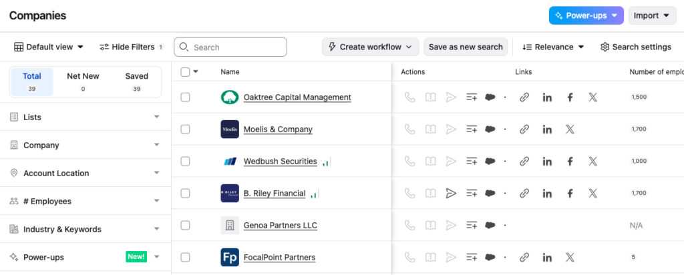Select the Genoa Partners LLC row checkbox
684x275 pixels.
[185, 226]
